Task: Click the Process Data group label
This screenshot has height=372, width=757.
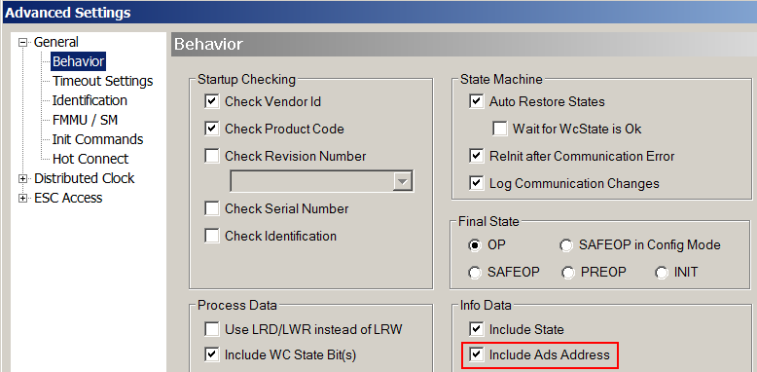Action: tap(237, 306)
